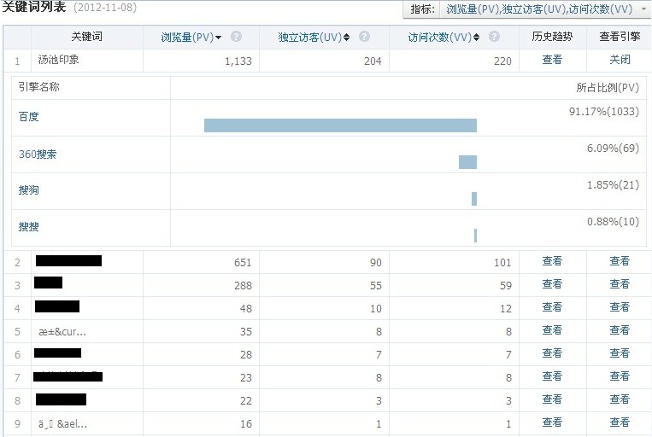Click the 查看引擎 column header

point(620,37)
